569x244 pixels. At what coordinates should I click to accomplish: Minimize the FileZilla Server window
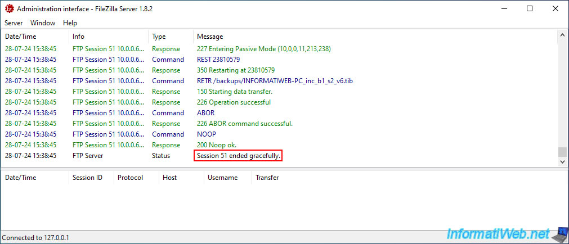504,9
